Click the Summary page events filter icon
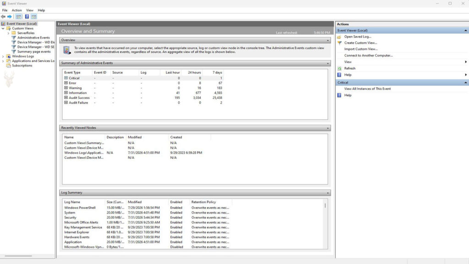 pyautogui.click(x=14, y=51)
